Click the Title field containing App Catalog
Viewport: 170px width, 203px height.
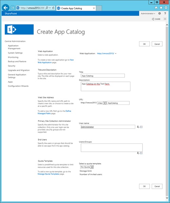point(103,76)
